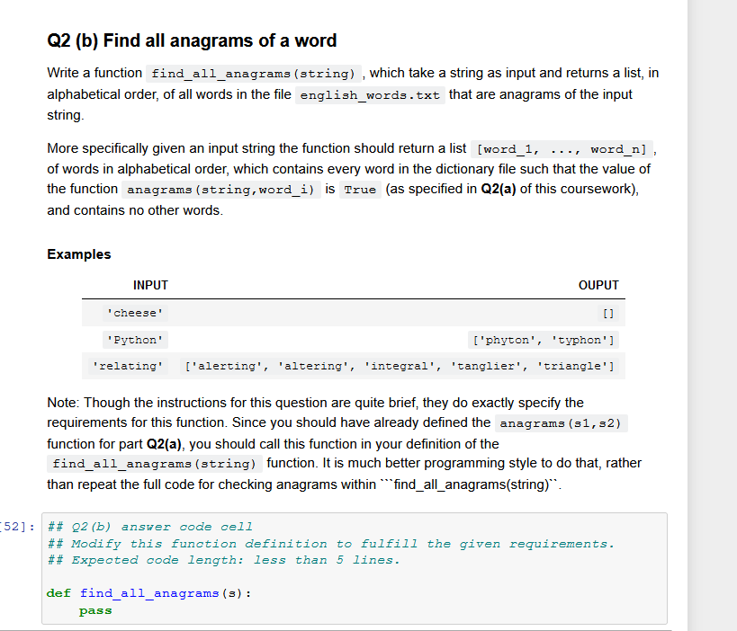
Task: Click the True inline code label
Action: click(x=360, y=190)
